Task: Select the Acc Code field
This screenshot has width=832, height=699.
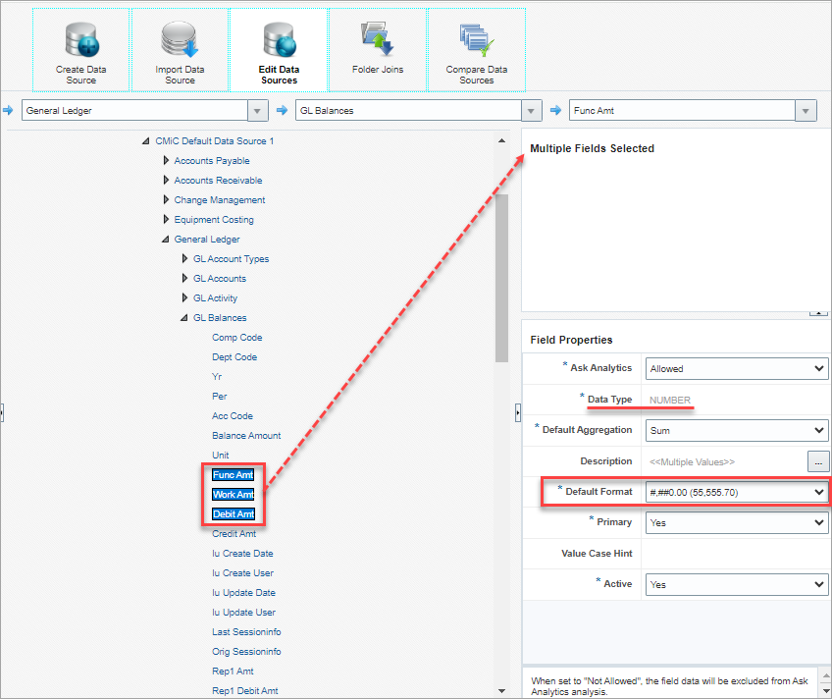Action: pyautogui.click(x=233, y=416)
